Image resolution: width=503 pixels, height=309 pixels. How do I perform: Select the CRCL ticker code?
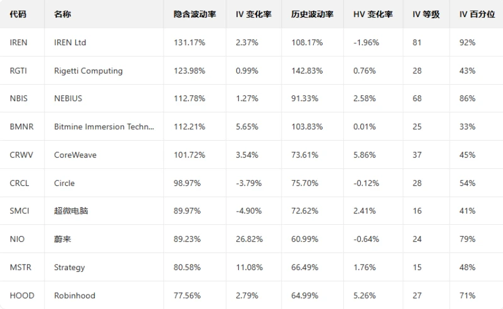pyautogui.click(x=19, y=183)
